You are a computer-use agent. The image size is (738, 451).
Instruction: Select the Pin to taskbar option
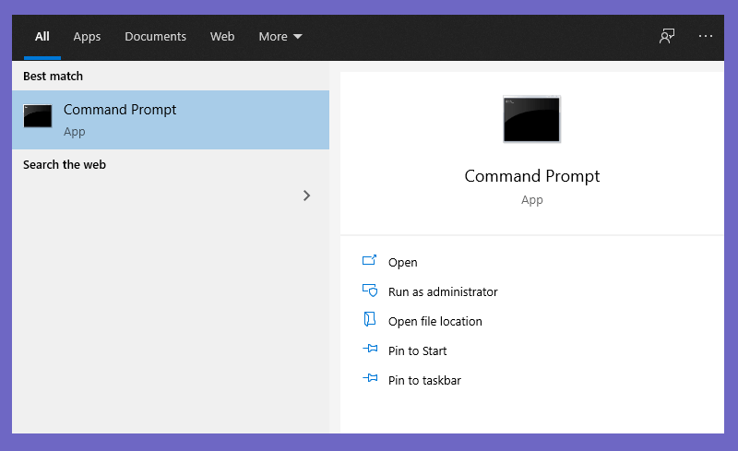424,380
